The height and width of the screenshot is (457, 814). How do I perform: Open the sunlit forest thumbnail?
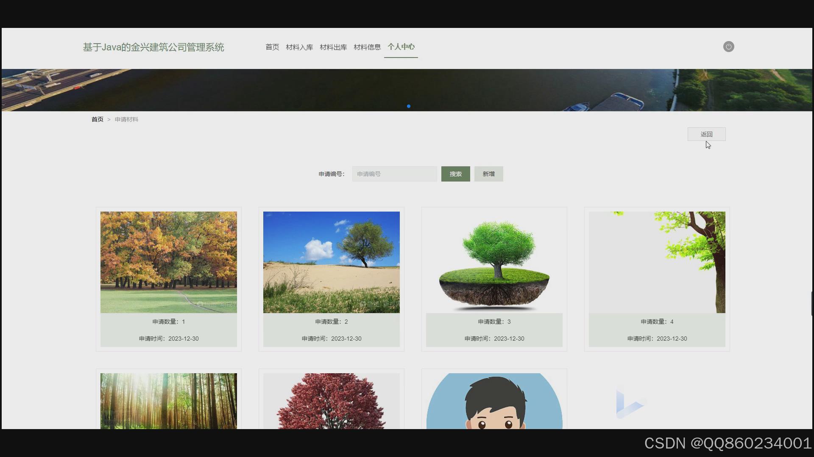pos(169,401)
